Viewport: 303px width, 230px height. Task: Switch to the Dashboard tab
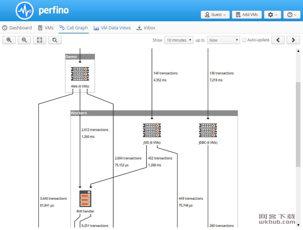click(x=17, y=28)
